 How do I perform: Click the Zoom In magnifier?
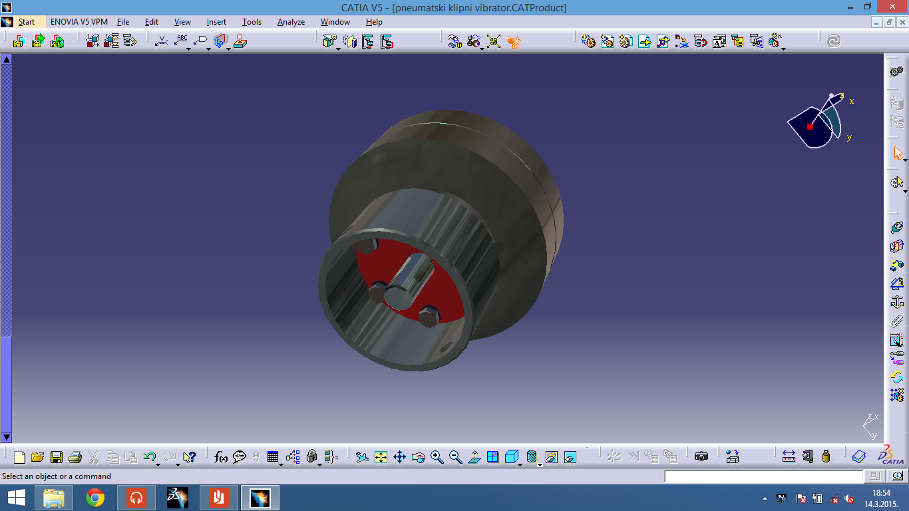tap(437, 457)
